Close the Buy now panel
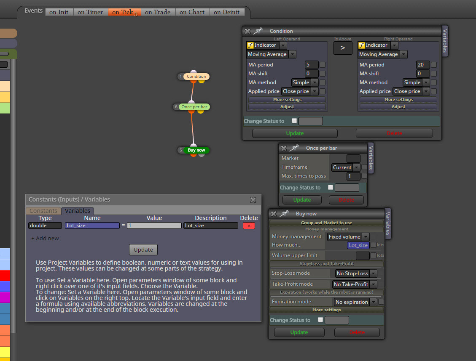476x361 pixels. (x=274, y=214)
